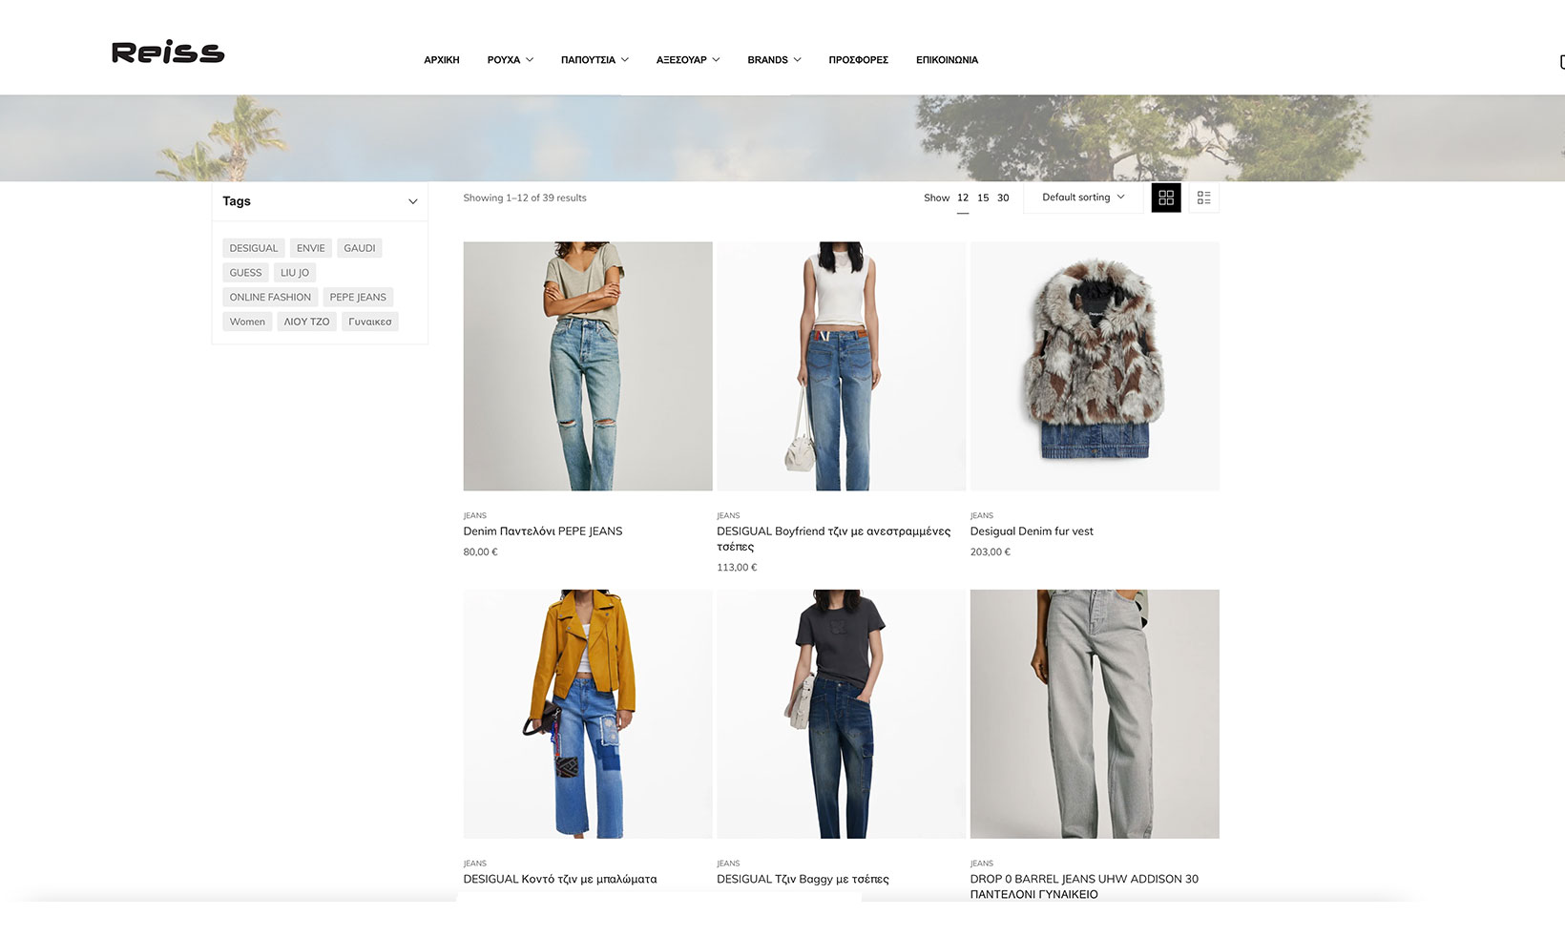Open the ΠΡΟΣΦΟΡΕΣ page

857,59
